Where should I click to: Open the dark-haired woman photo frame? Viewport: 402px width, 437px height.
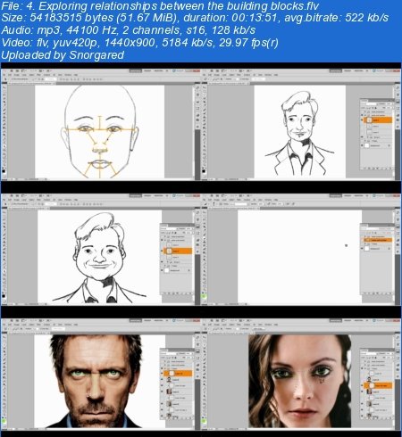pyautogui.click(x=301, y=375)
